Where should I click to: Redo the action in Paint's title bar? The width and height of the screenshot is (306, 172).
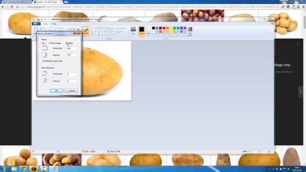tap(45, 20)
